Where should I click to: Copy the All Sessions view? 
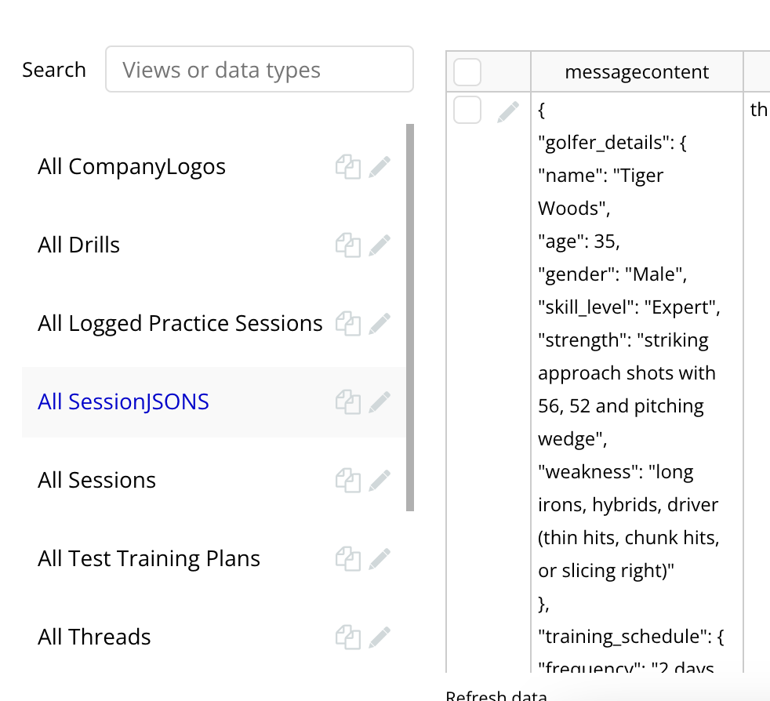pyautogui.click(x=348, y=481)
